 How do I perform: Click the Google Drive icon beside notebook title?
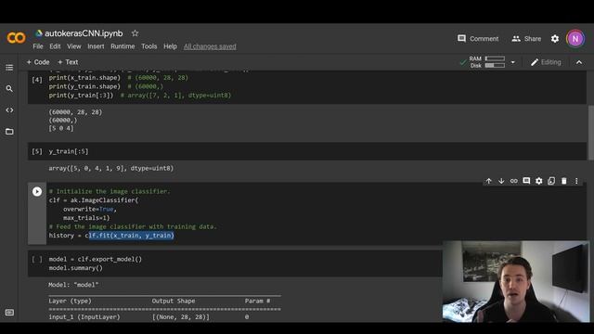pos(39,33)
